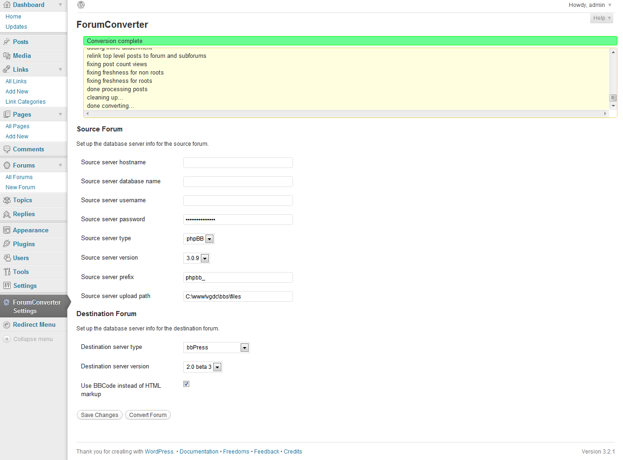Open the New Forum submenu link

20,187
